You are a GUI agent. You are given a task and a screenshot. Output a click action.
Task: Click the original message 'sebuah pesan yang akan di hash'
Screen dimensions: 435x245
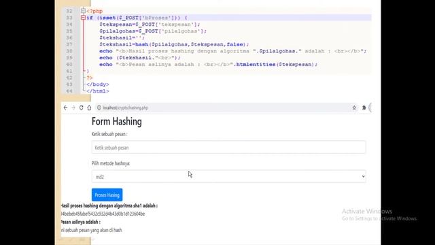tap(93, 230)
